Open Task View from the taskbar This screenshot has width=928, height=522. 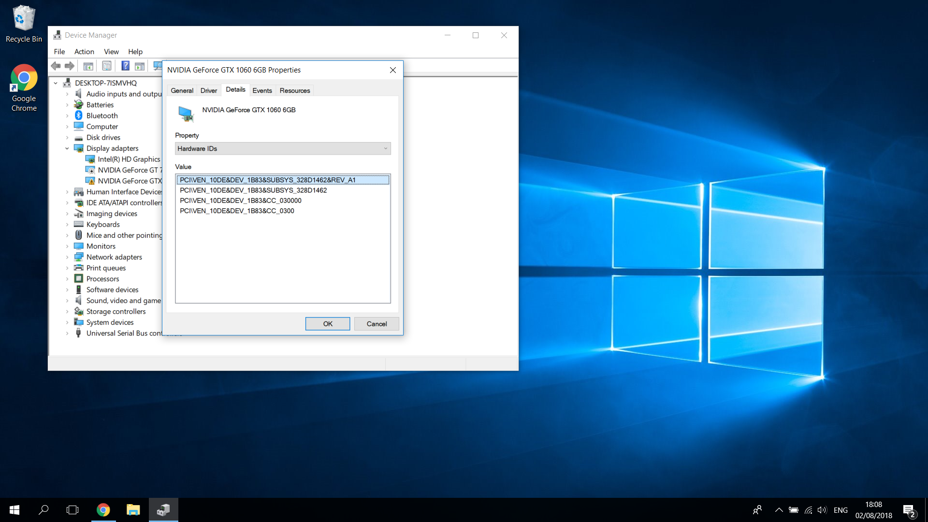72,510
